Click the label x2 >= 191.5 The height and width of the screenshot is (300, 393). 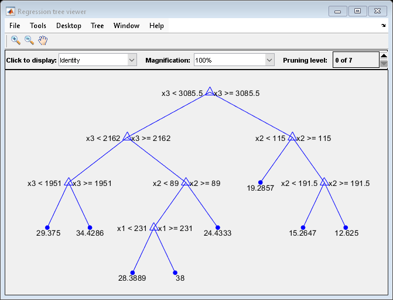tap(349, 184)
